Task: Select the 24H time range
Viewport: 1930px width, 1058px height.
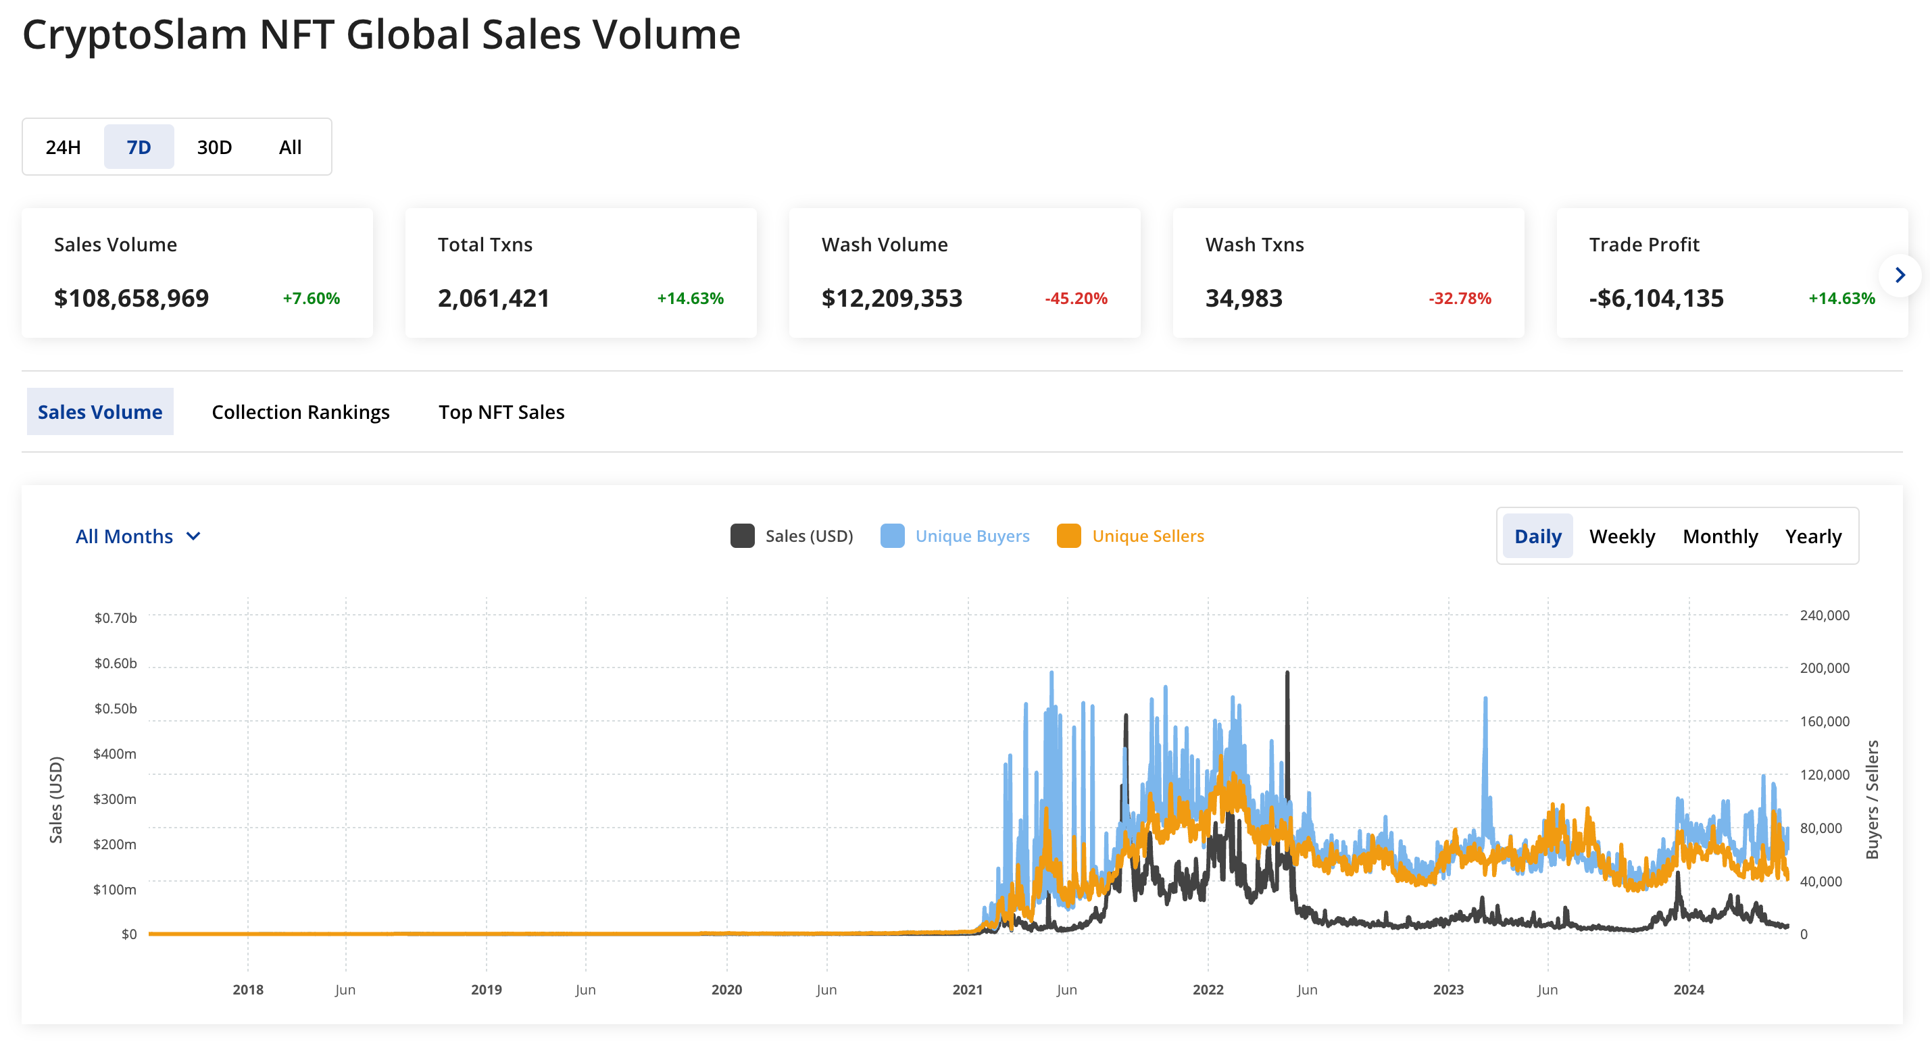Action: point(63,147)
